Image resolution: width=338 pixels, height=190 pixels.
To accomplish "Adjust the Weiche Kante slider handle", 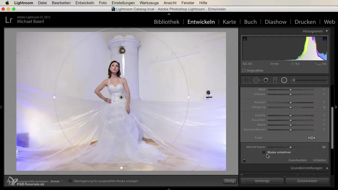I will (x=290, y=147).
